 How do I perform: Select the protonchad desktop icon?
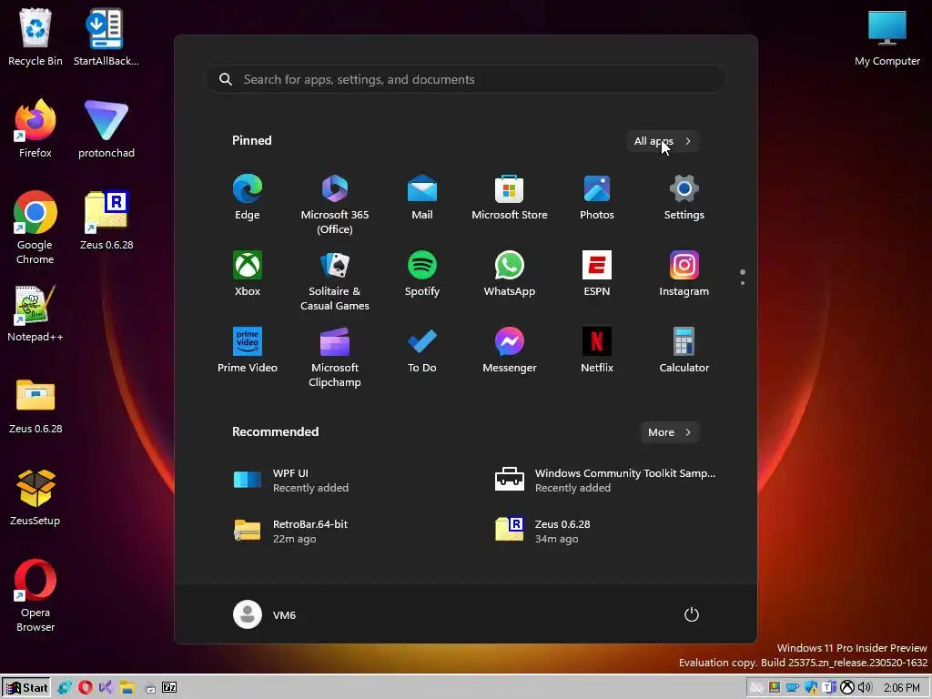106,129
